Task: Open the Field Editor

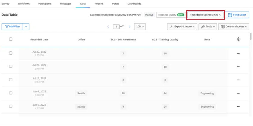Action: coord(237,15)
